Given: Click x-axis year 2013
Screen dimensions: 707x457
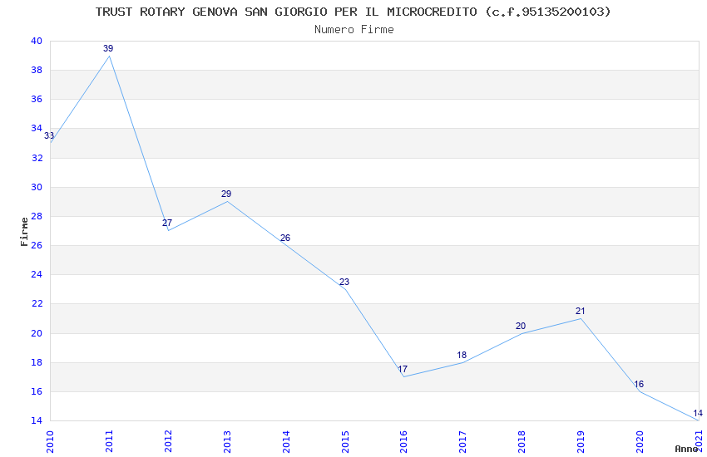Looking at the screenshot, I should click(227, 442).
